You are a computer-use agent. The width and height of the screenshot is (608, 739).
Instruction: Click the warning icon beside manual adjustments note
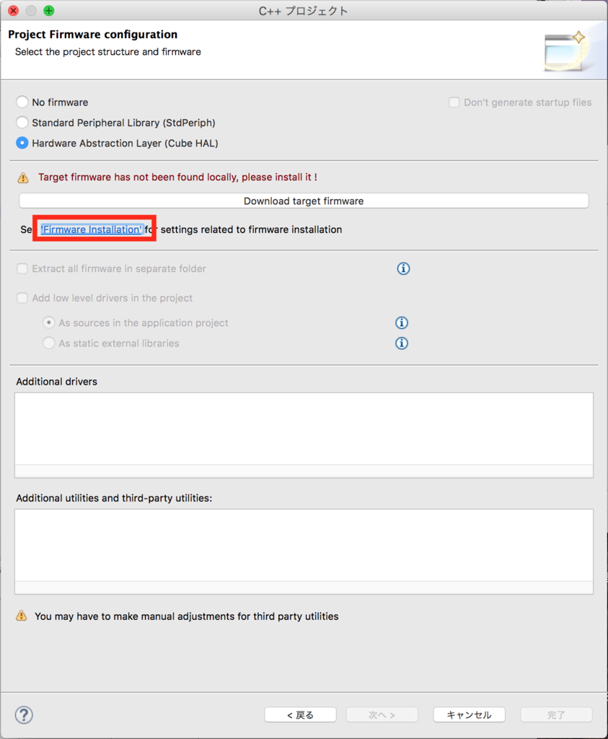[x=21, y=616]
